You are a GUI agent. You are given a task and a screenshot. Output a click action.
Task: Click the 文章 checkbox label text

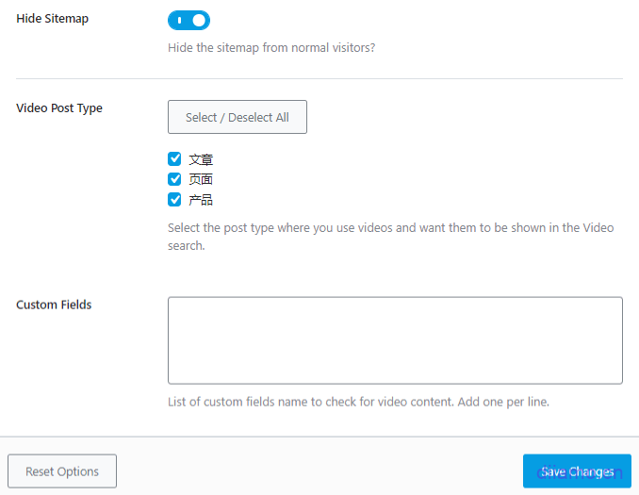click(x=201, y=160)
